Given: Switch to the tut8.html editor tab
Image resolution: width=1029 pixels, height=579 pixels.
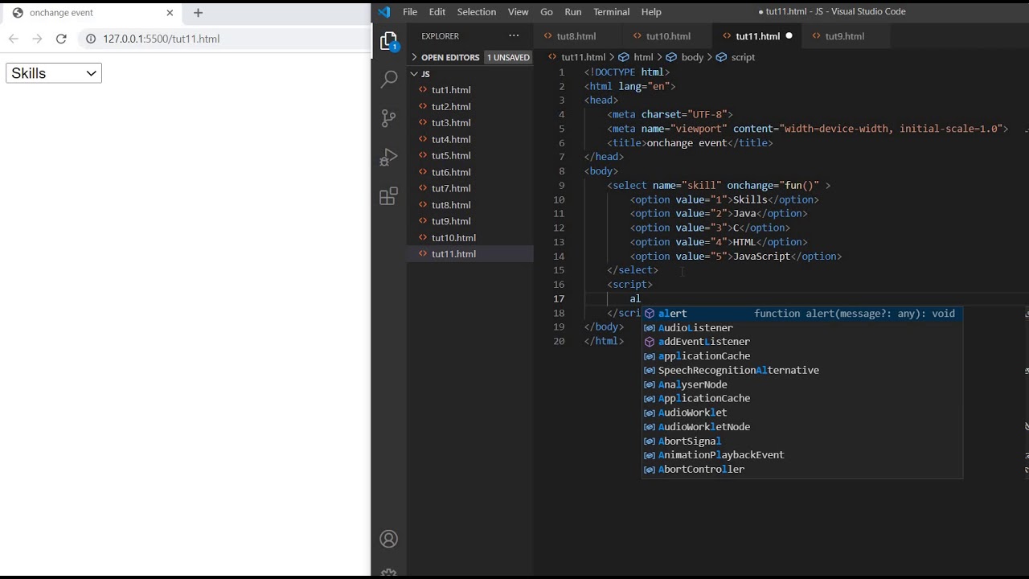Looking at the screenshot, I should (576, 36).
